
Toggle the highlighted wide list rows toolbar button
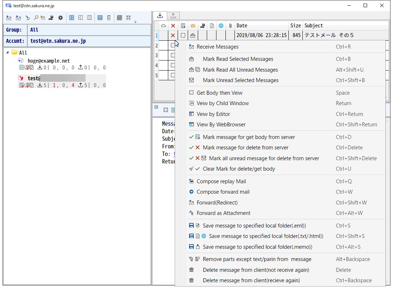[100, 18]
